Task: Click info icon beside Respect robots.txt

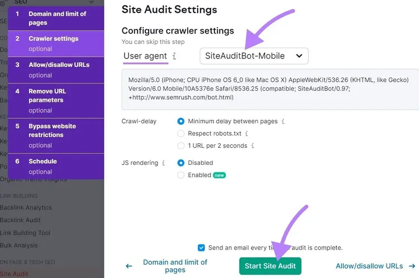Action: pos(246,133)
